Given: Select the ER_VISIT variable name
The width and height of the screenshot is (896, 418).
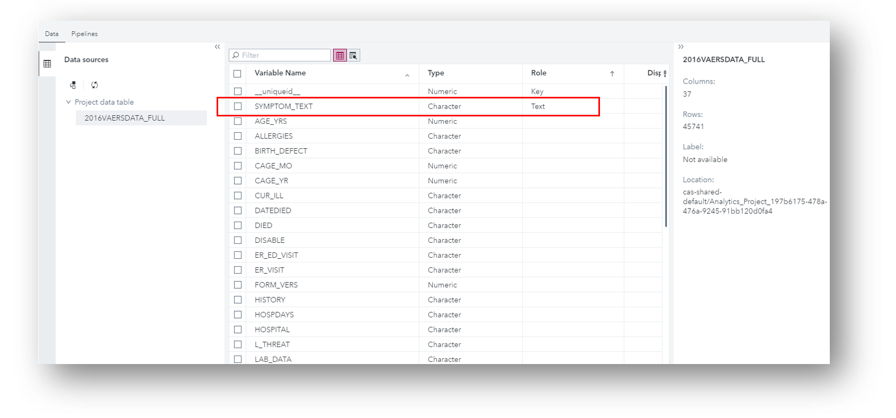Looking at the screenshot, I should pyautogui.click(x=270, y=270).
